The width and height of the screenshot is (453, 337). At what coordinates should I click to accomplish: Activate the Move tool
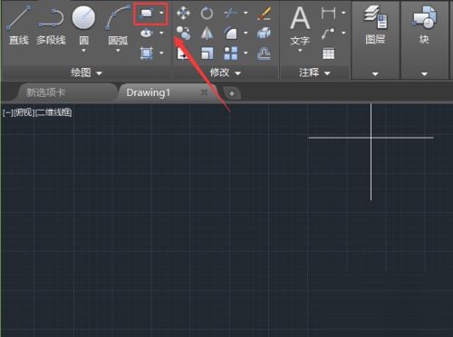pyautogui.click(x=183, y=13)
